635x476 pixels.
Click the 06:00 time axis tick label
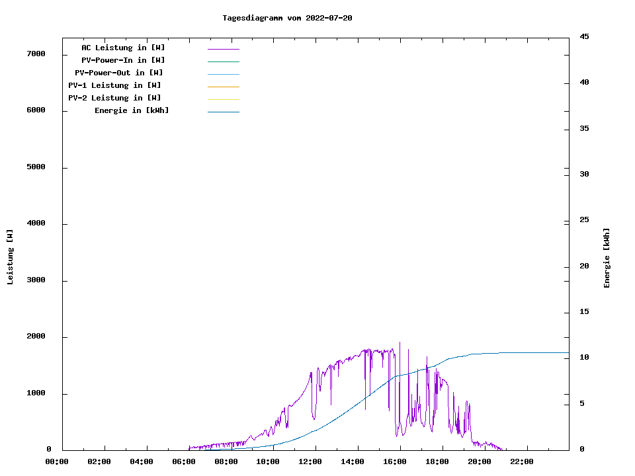pyautogui.click(x=184, y=461)
